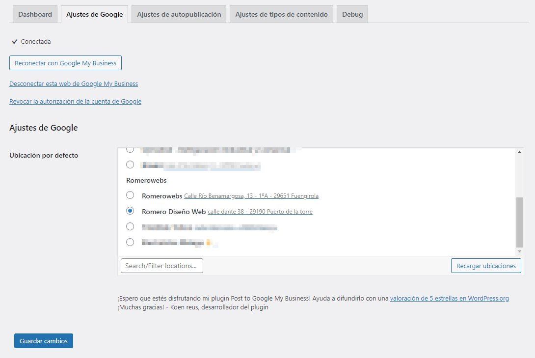Open valoración de 5 estrellas link

coord(449,298)
